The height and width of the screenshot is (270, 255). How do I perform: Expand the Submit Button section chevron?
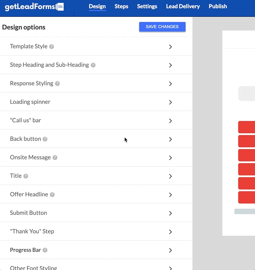170,213
